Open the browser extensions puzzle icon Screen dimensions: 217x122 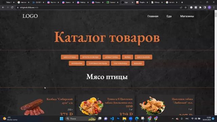200,7
